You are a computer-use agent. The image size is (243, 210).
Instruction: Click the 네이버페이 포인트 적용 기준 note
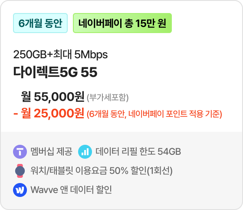154,114
